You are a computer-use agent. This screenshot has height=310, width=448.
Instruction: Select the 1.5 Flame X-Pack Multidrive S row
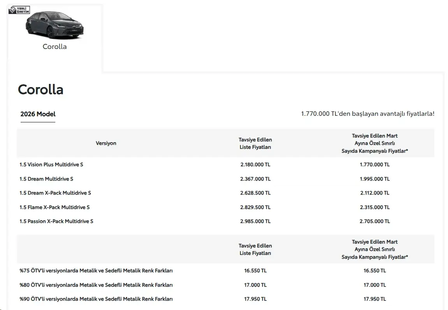point(226,207)
